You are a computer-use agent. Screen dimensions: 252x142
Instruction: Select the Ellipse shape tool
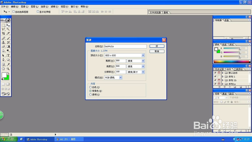8,60
